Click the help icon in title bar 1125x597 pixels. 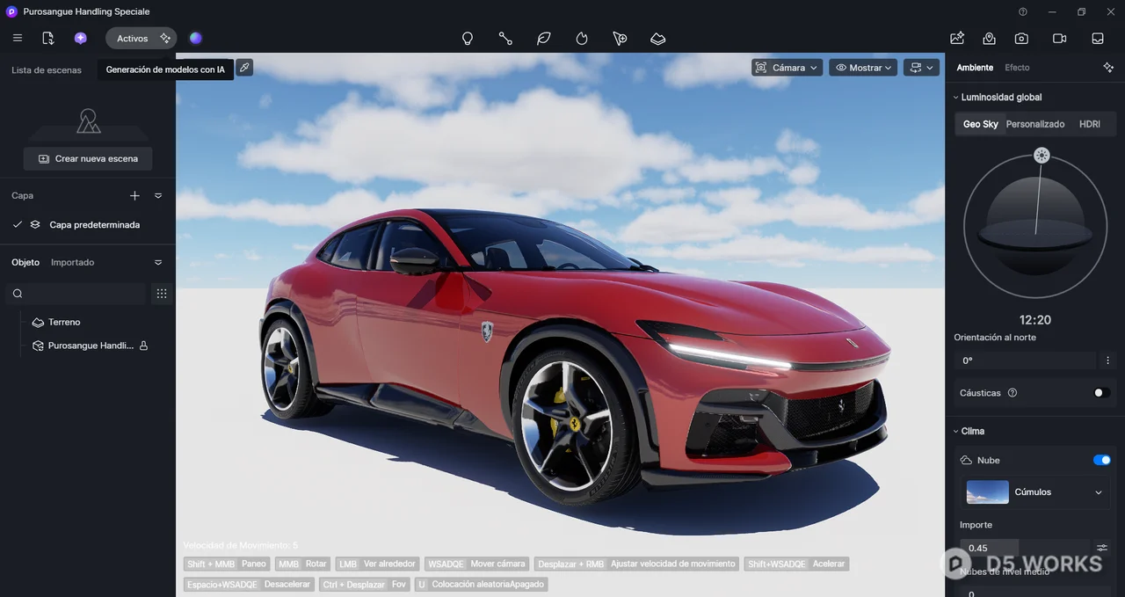pos(1023,11)
